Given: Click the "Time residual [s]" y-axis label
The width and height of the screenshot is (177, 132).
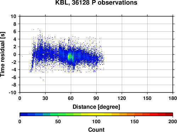Looking at the screenshot, I should pos(2,54).
